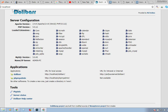The height and width of the screenshot is (112, 168).
Task: Click the mysqlnd extension name
Action: point(108,39)
